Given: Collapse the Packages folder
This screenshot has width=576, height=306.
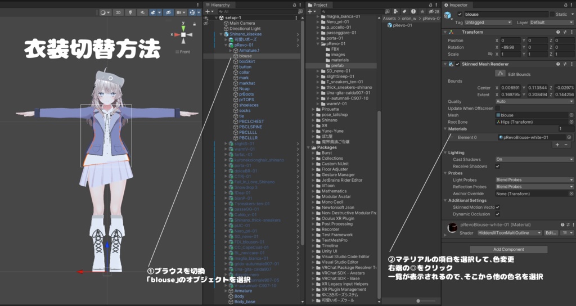Looking at the screenshot, I should click(309, 147).
